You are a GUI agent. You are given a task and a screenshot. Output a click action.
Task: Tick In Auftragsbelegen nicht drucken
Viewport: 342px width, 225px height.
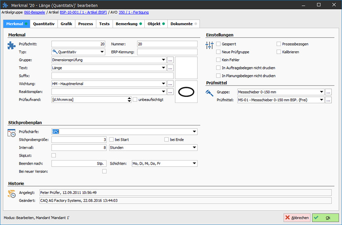tap(218, 68)
